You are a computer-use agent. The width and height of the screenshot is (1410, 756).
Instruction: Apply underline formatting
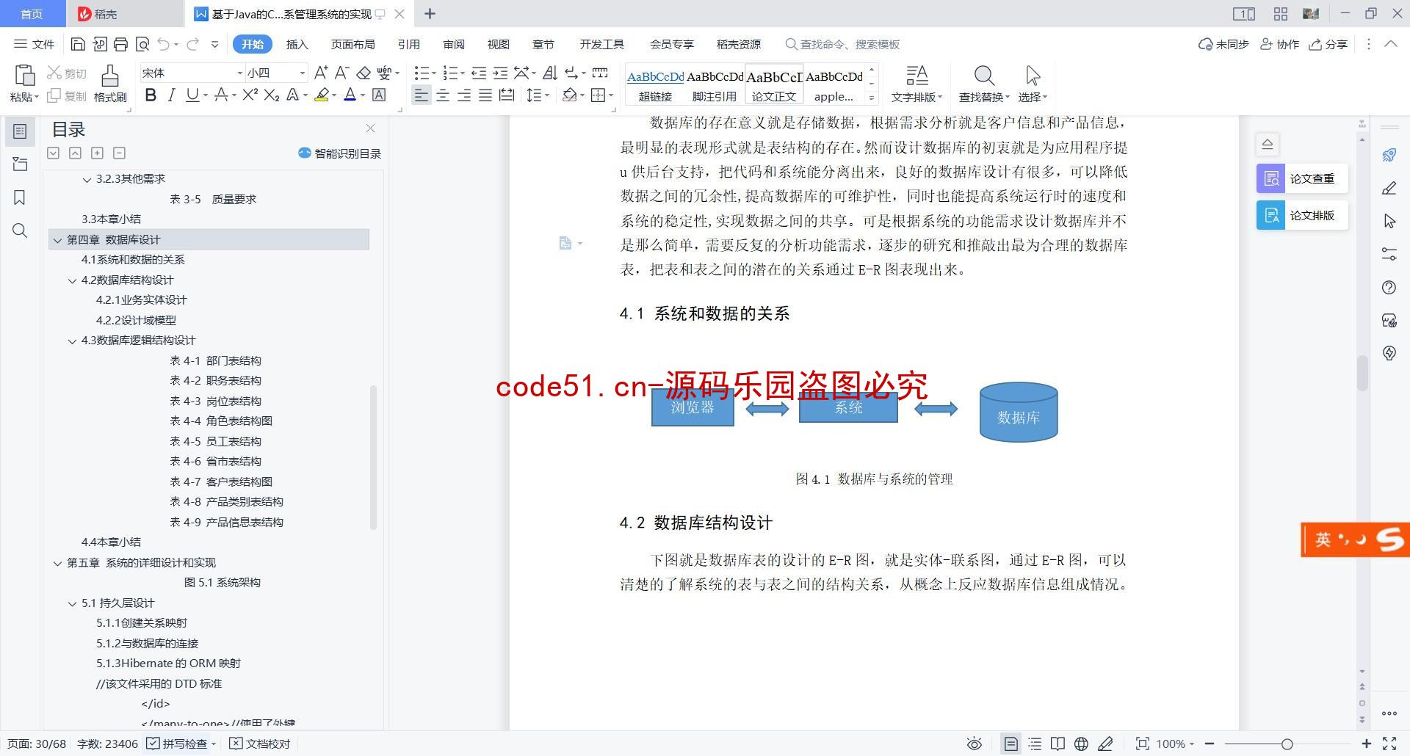(x=192, y=95)
